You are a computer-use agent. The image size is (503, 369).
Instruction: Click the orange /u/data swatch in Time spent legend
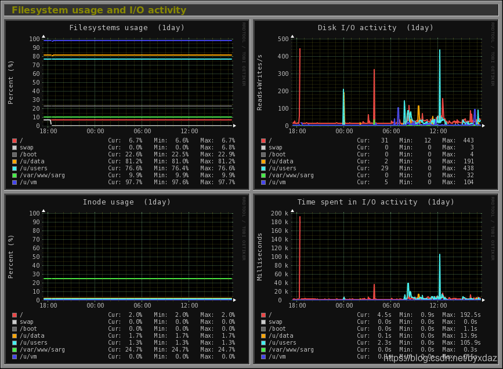[263, 335]
